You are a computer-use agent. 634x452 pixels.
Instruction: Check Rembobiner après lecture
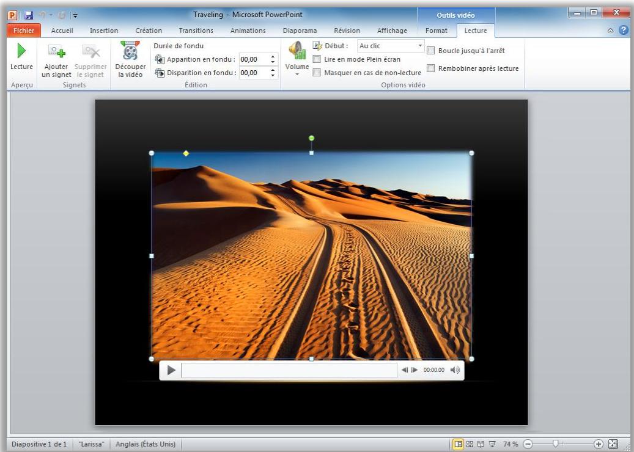point(431,68)
